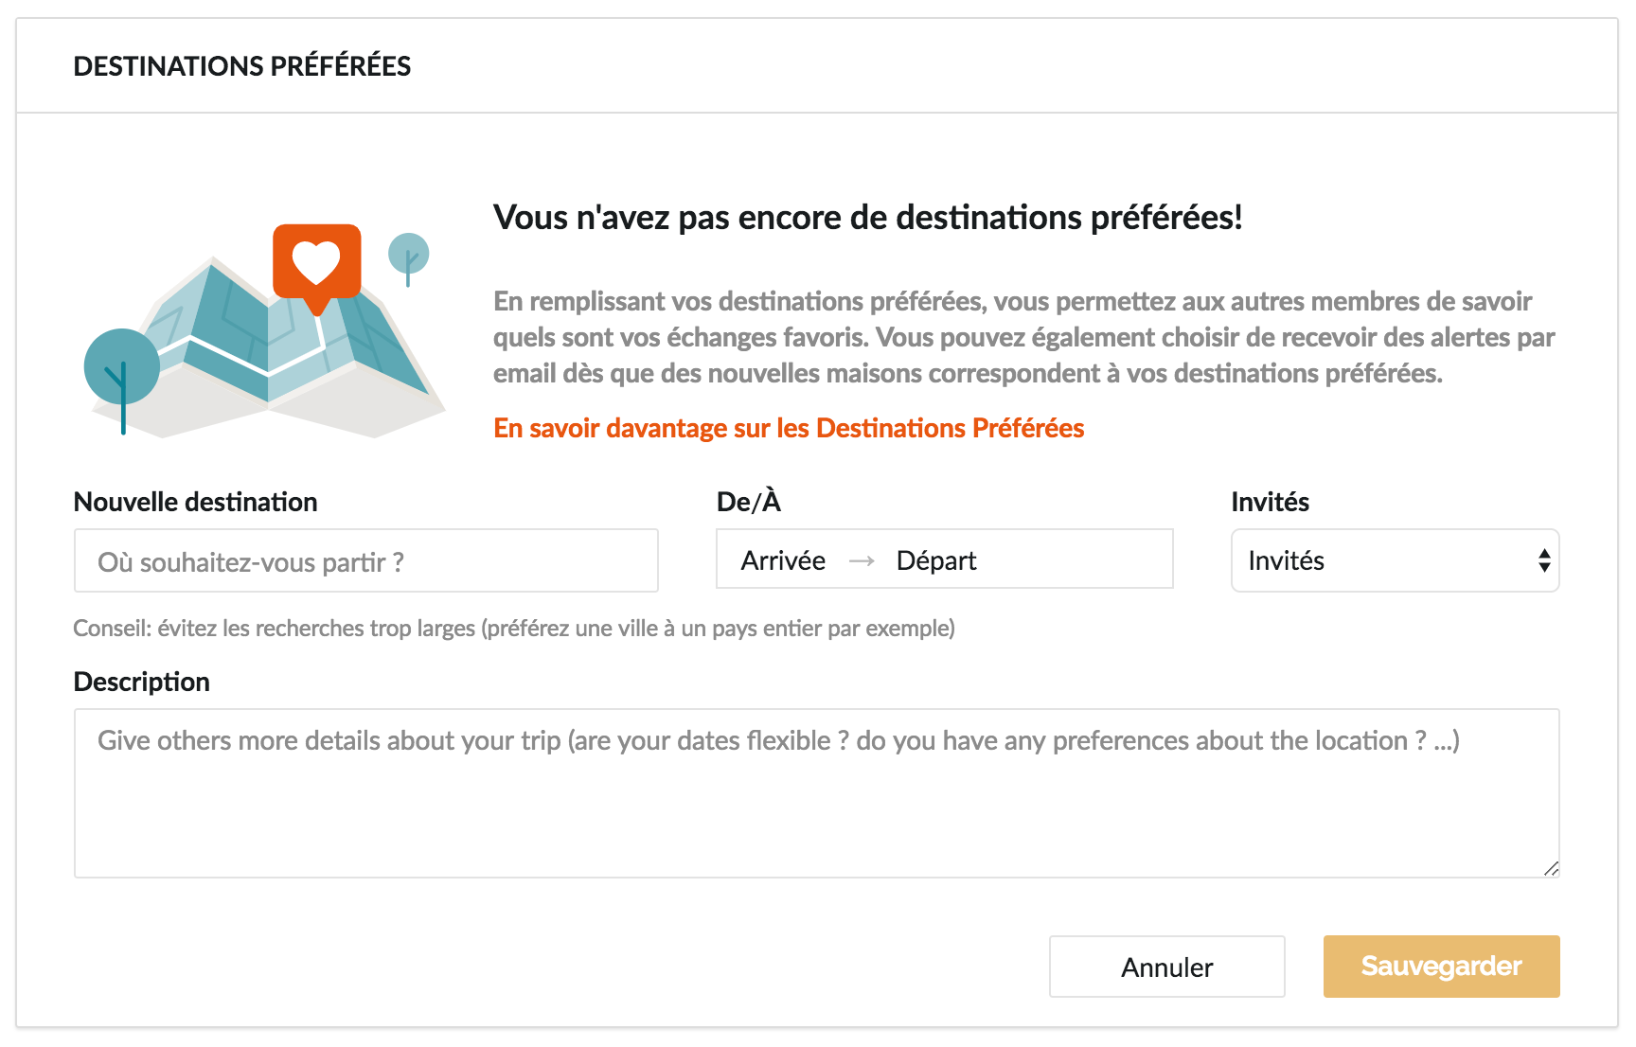Click the heart symbol inside the orange pin
Screen dimensions: 1636x1047
coord(318,257)
